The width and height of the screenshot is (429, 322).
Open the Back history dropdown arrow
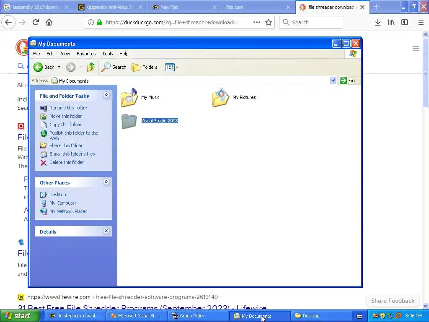59,67
